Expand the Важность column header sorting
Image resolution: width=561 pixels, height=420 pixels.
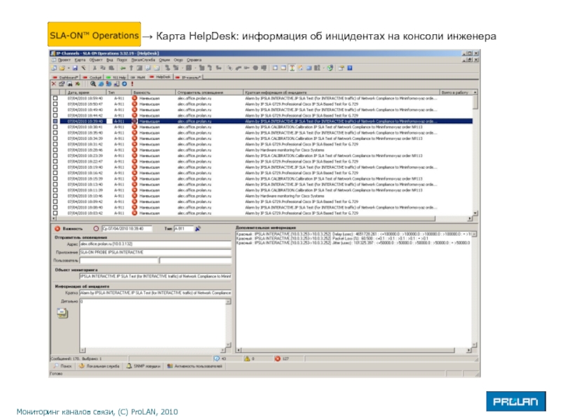(x=142, y=92)
